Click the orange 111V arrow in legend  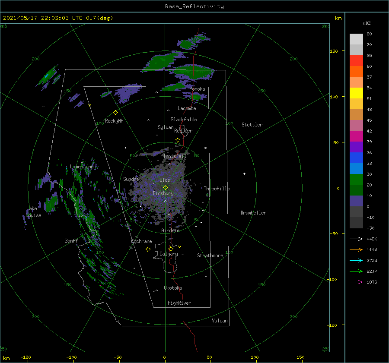(x=356, y=250)
